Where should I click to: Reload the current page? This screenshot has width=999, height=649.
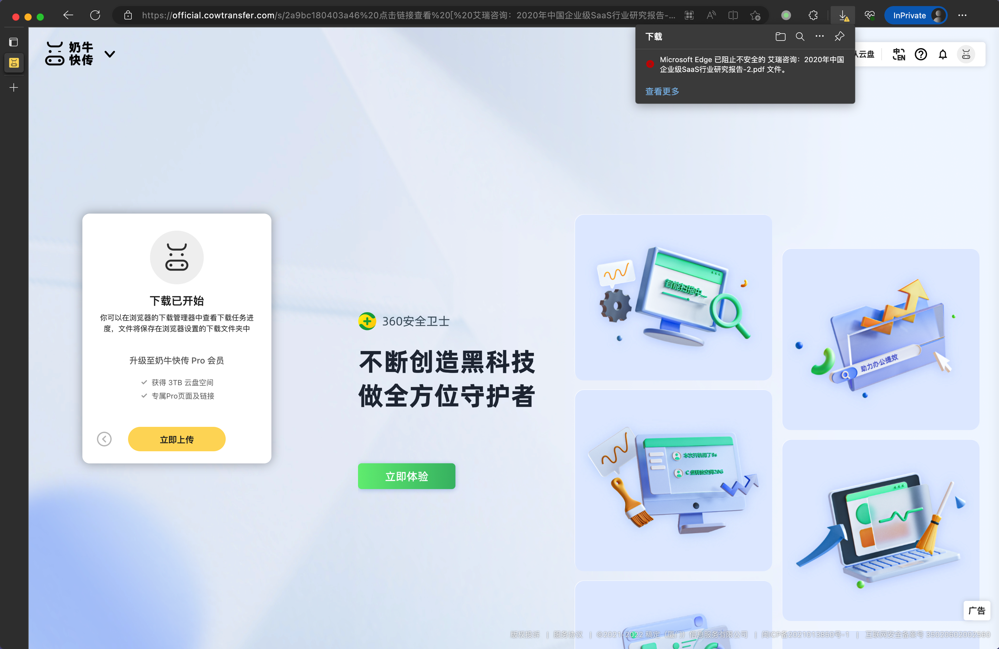point(95,16)
